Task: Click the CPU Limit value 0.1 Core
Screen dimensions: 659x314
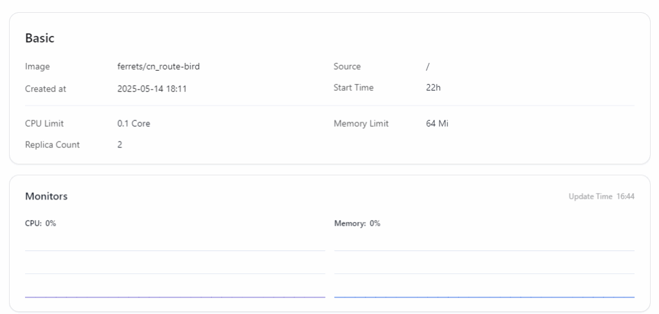Action: [133, 124]
